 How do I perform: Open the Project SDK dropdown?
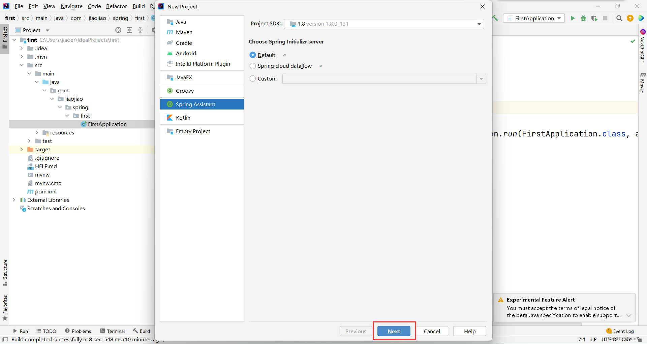(x=384, y=24)
